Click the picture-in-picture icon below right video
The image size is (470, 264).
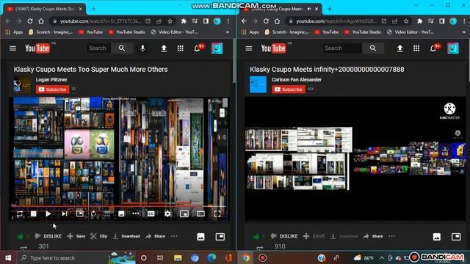[456, 237]
